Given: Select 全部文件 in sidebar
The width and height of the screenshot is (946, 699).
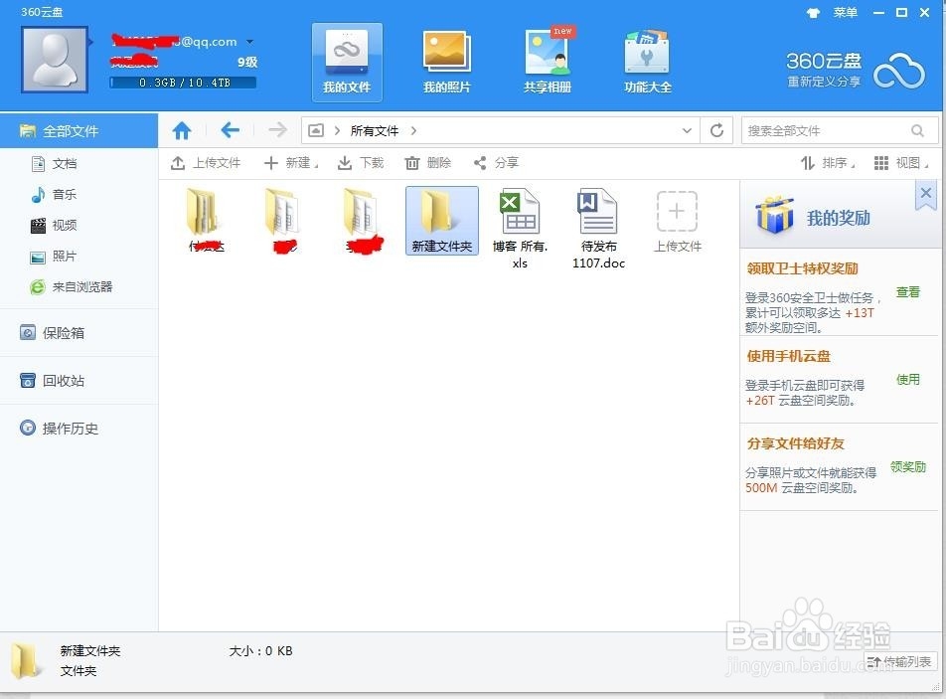Looking at the screenshot, I should pyautogui.click(x=79, y=131).
